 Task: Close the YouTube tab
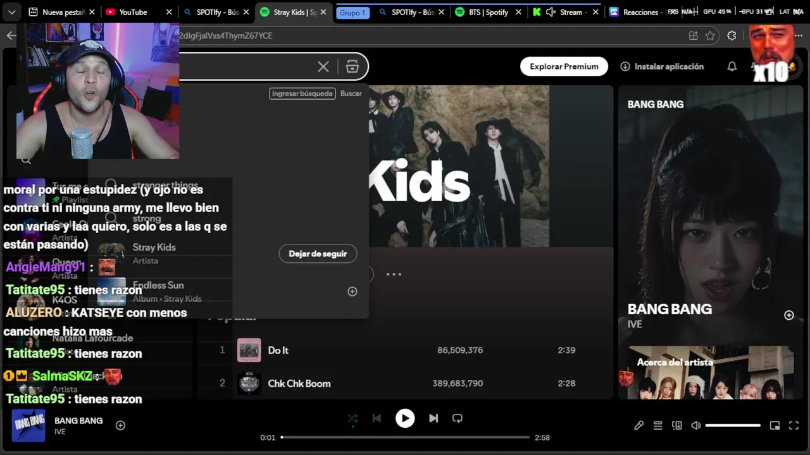[x=169, y=12]
